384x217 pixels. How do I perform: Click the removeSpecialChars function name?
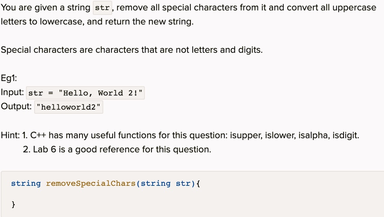[91, 184]
